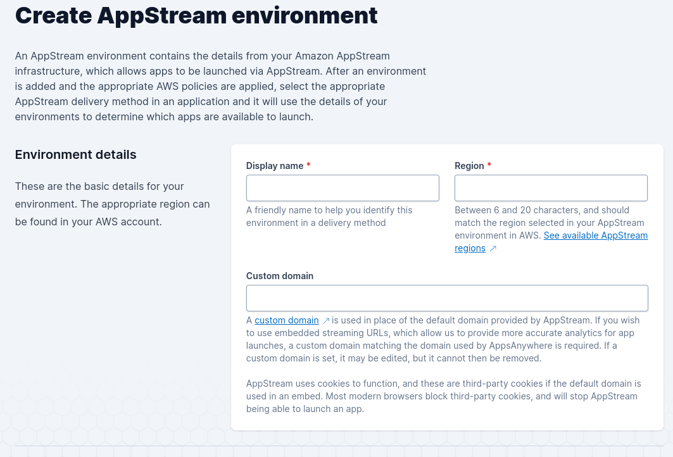Follow the custom domain help link
Image resolution: width=673 pixels, height=457 pixels.
[286, 320]
